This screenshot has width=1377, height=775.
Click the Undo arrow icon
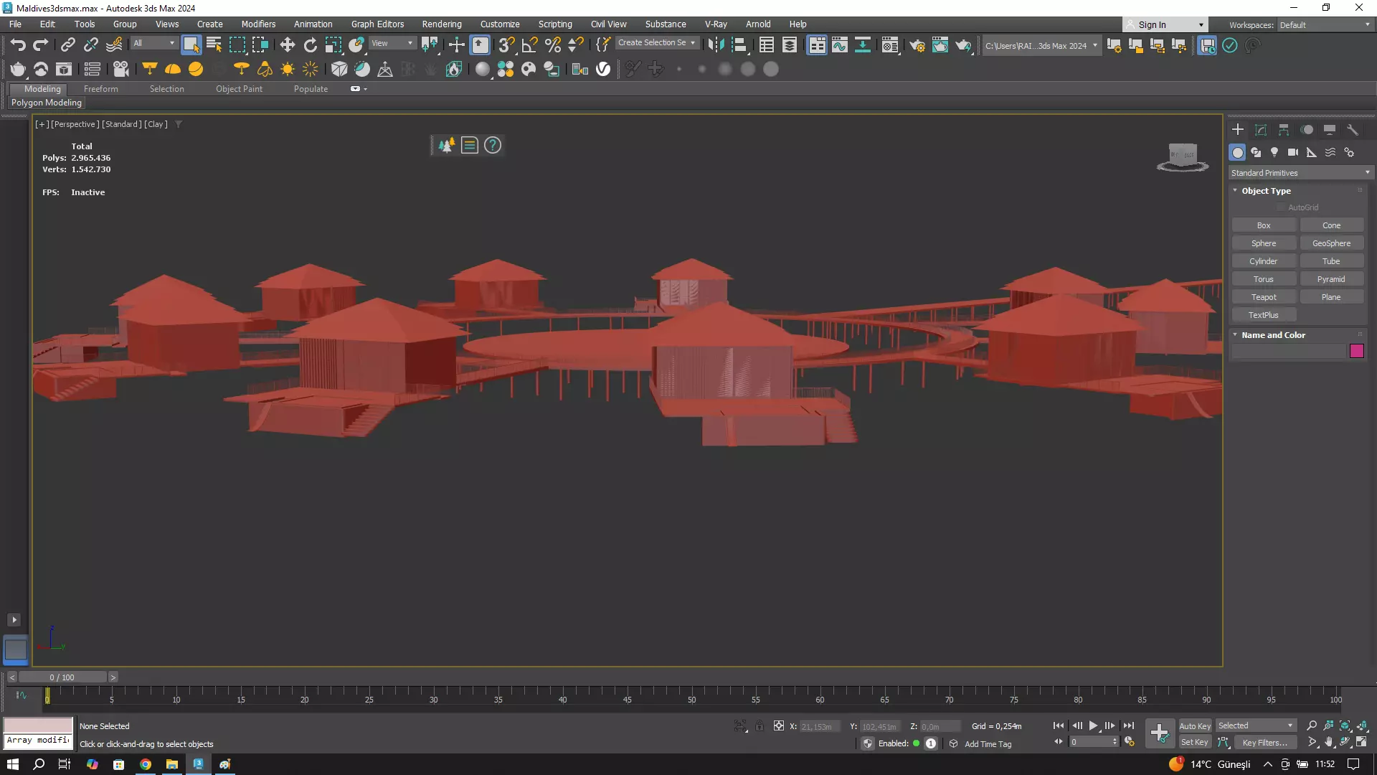pyautogui.click(x=18, y=45)
